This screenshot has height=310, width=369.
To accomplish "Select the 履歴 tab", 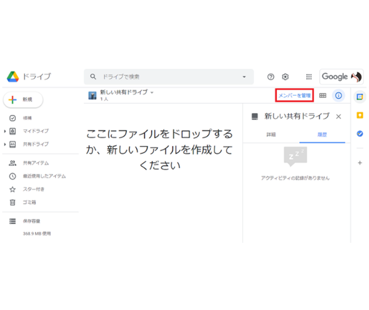I will click(322, 134).
